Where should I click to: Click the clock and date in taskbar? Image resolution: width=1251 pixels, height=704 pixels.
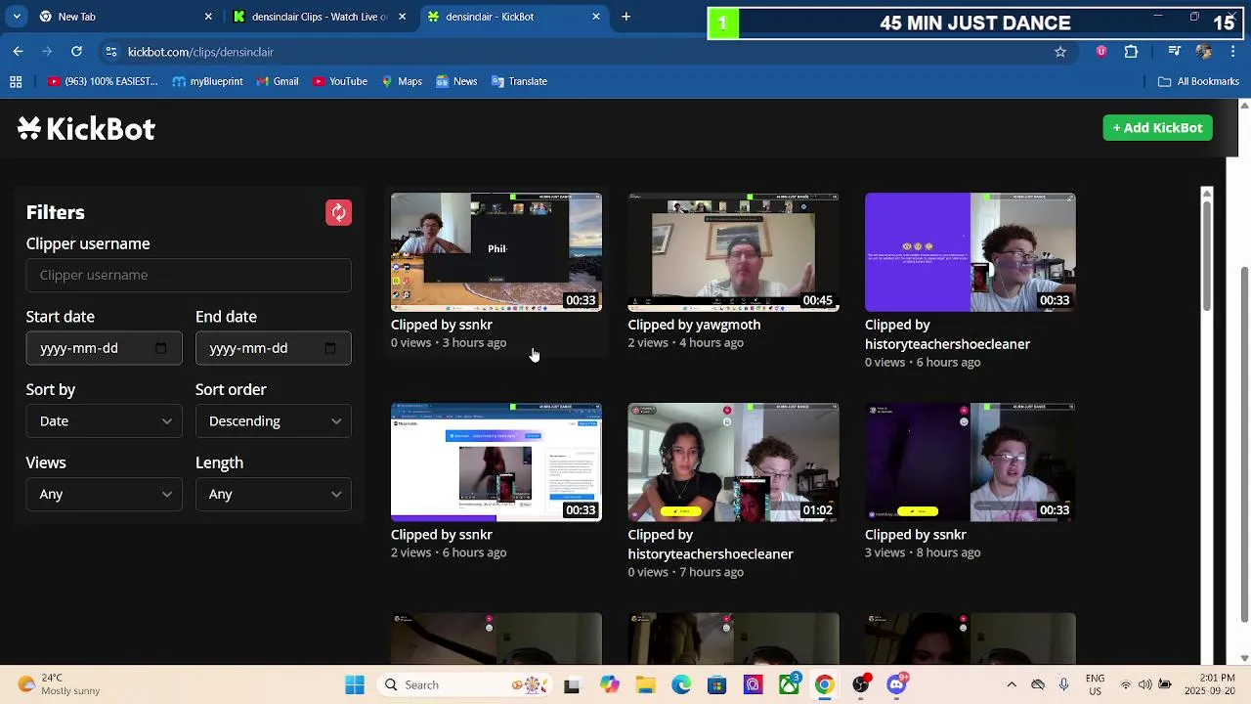tap(1216, 684)
